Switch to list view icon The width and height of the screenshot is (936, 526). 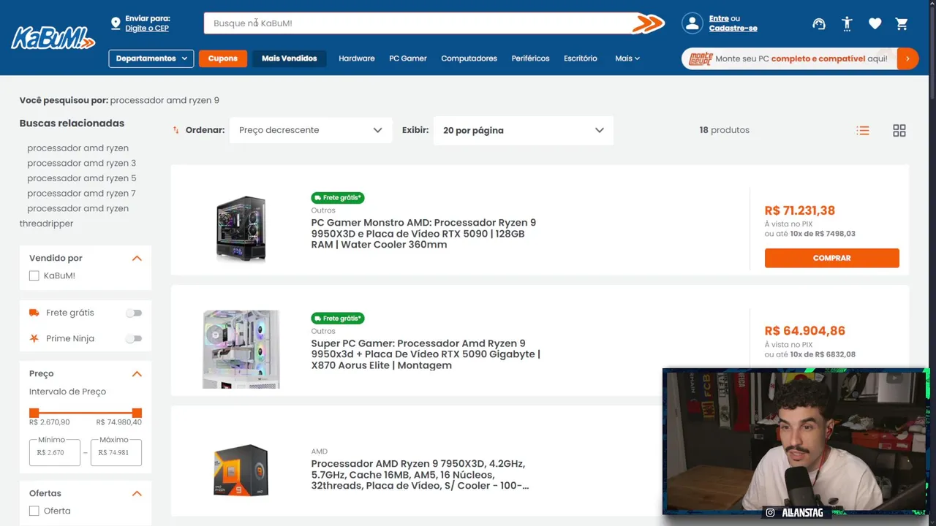[x=863, y=130]
